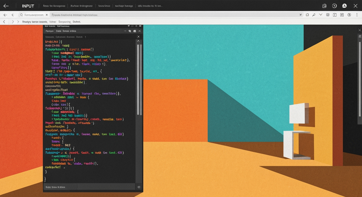Click the code panel's left scrollbar thumb

138,79
